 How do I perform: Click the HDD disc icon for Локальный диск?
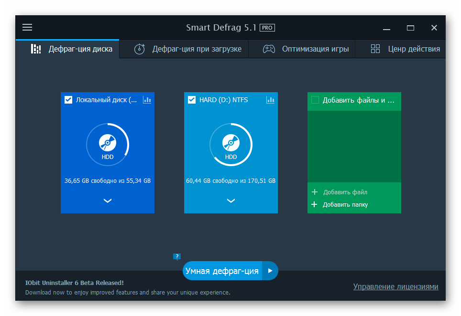(x=107, y=143)
